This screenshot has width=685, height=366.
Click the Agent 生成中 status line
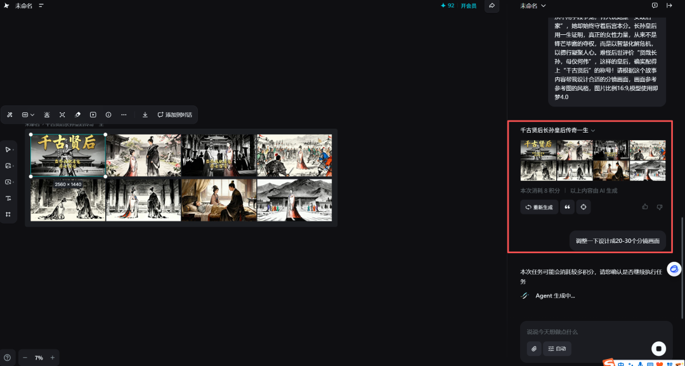pos(548,296)
